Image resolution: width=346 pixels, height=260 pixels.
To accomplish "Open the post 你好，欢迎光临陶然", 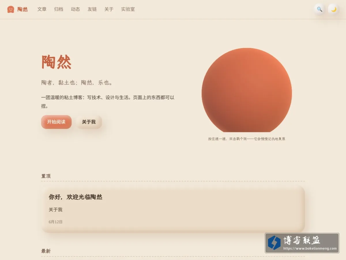I will pos(76,197).
